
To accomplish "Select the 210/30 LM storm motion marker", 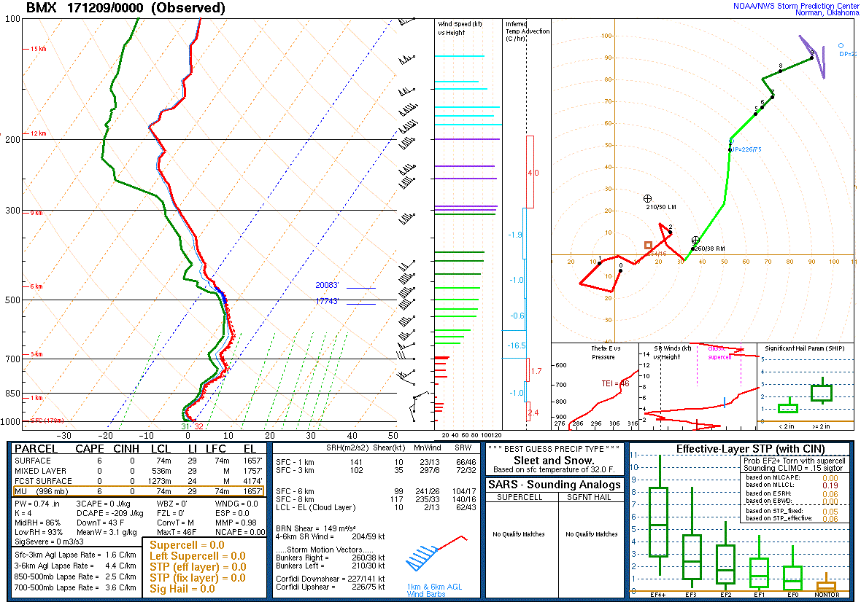I will pos(647,198).
